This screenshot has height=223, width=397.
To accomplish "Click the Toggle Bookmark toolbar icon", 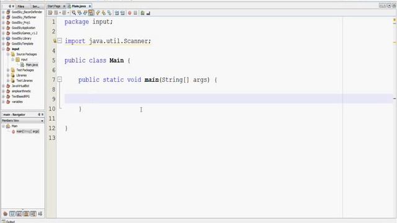I will [110, 13].
